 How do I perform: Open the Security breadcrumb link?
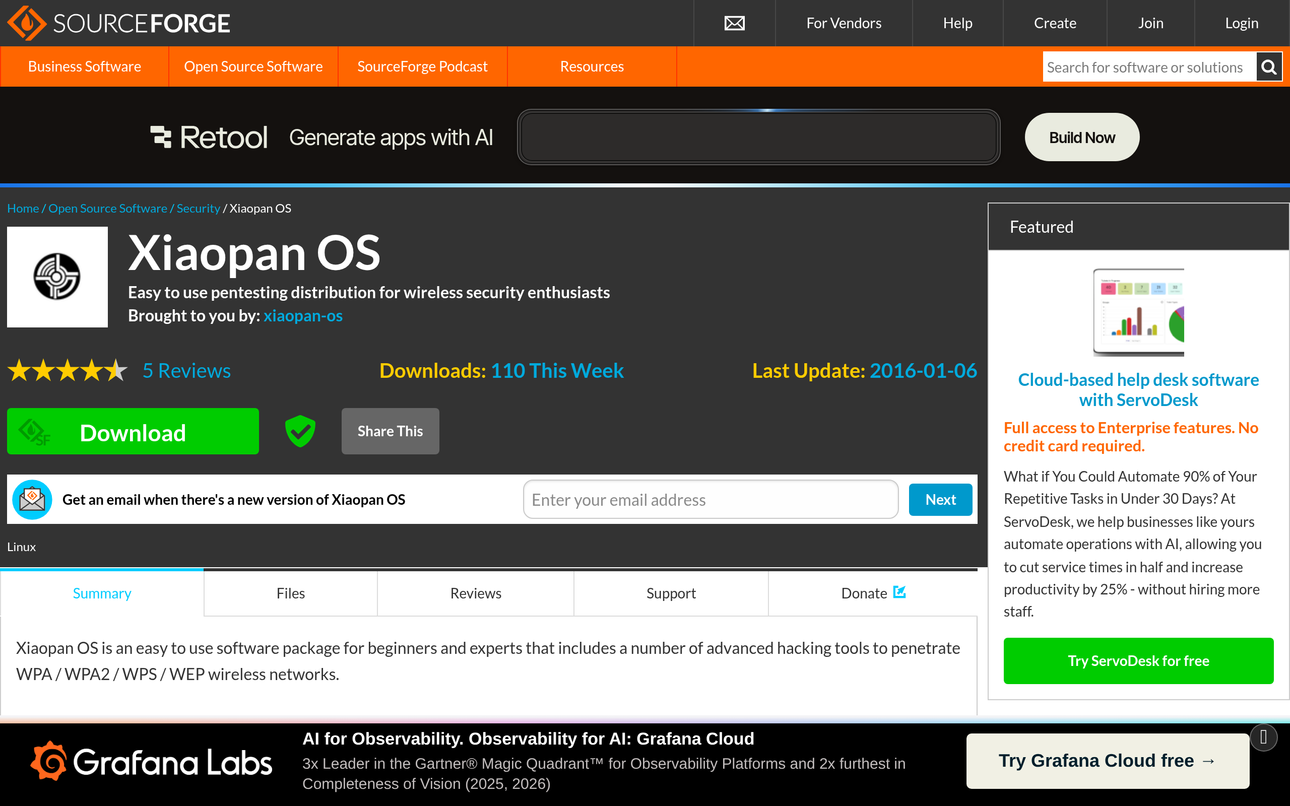(199, 209)
